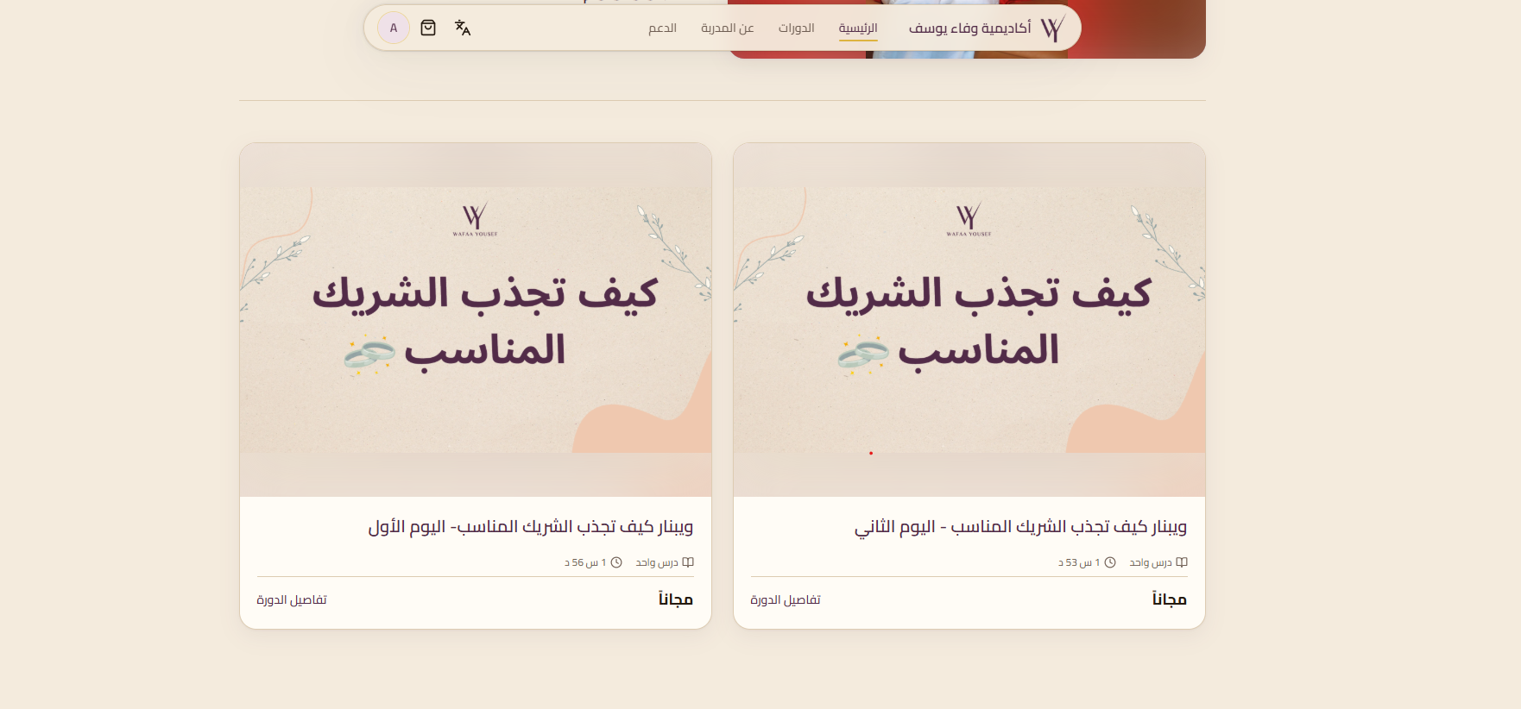Screen dimensions: 1521x709
Task: Click title ويبنار كيف تجذب الشريك المناسب -اليوم الأول
Action: (531, 527)
